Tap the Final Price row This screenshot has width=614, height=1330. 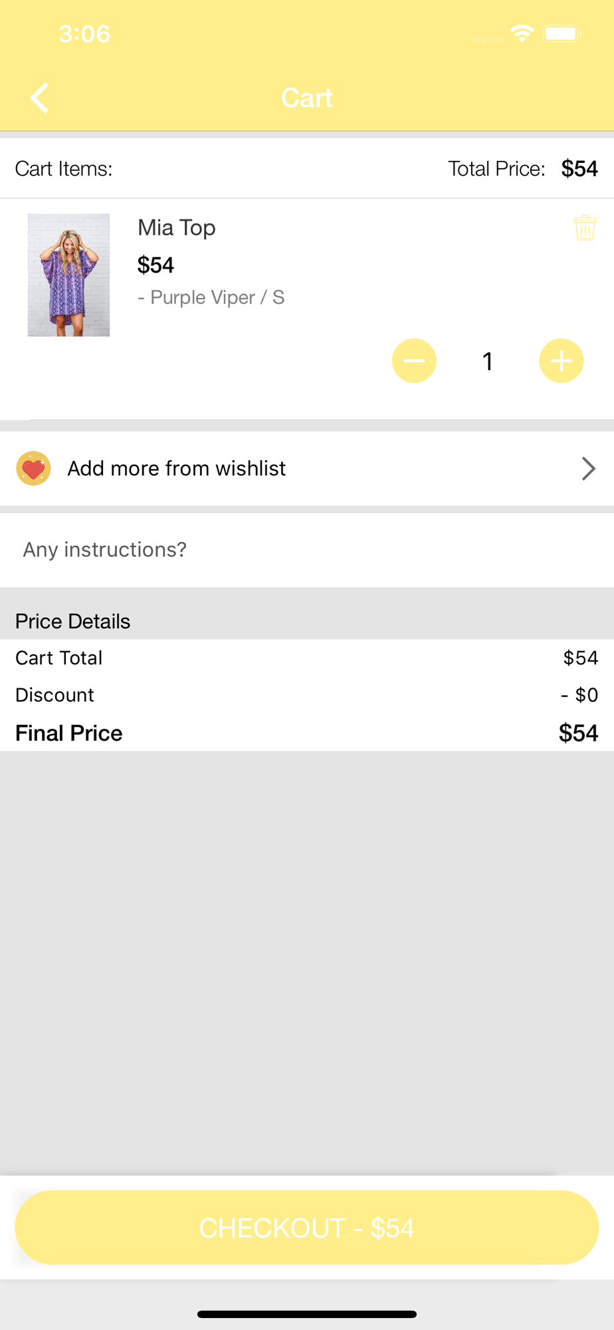[306, 733]
